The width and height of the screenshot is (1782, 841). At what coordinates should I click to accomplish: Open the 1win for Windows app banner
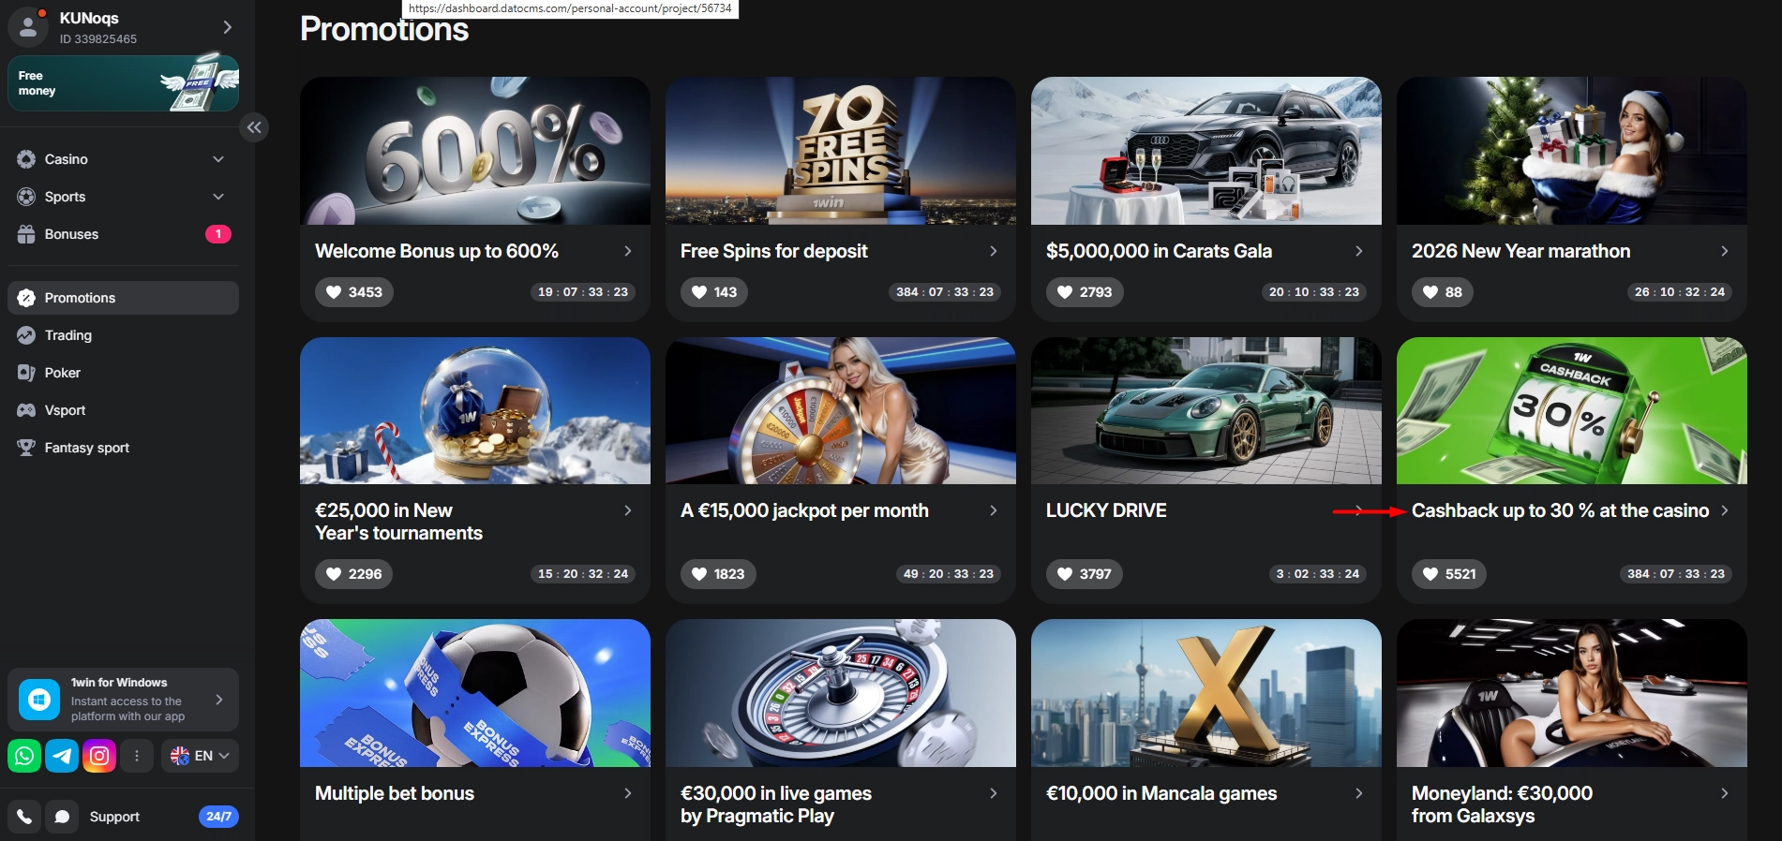[x=123, y=700]
